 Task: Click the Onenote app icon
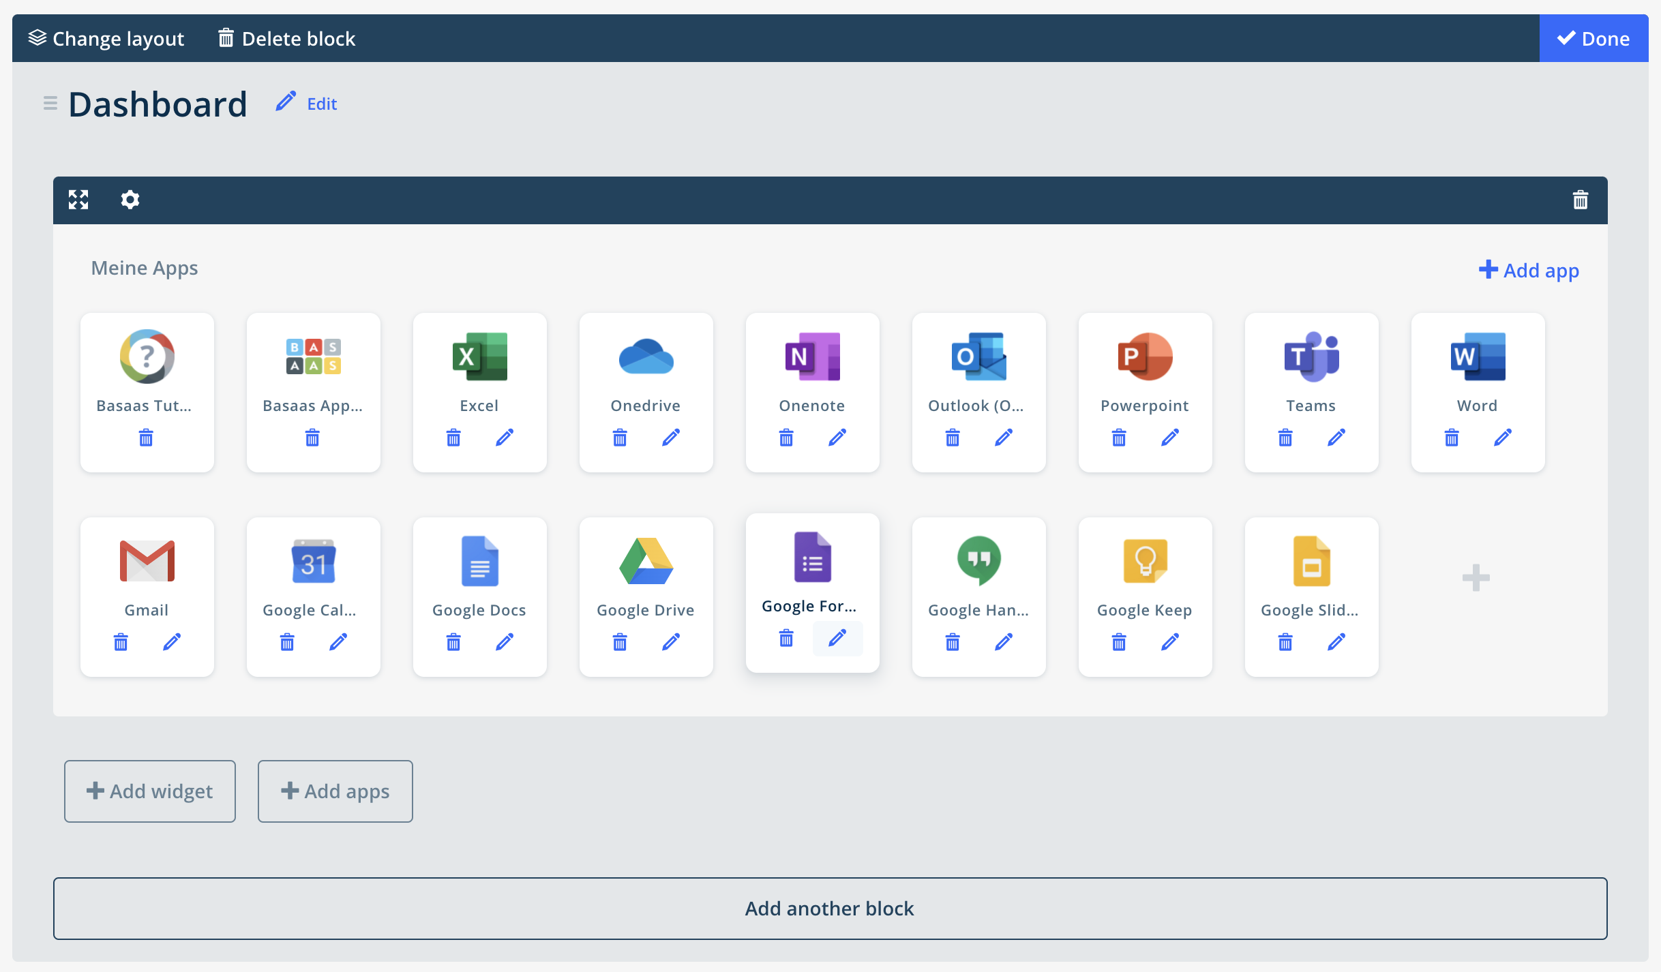813,356
